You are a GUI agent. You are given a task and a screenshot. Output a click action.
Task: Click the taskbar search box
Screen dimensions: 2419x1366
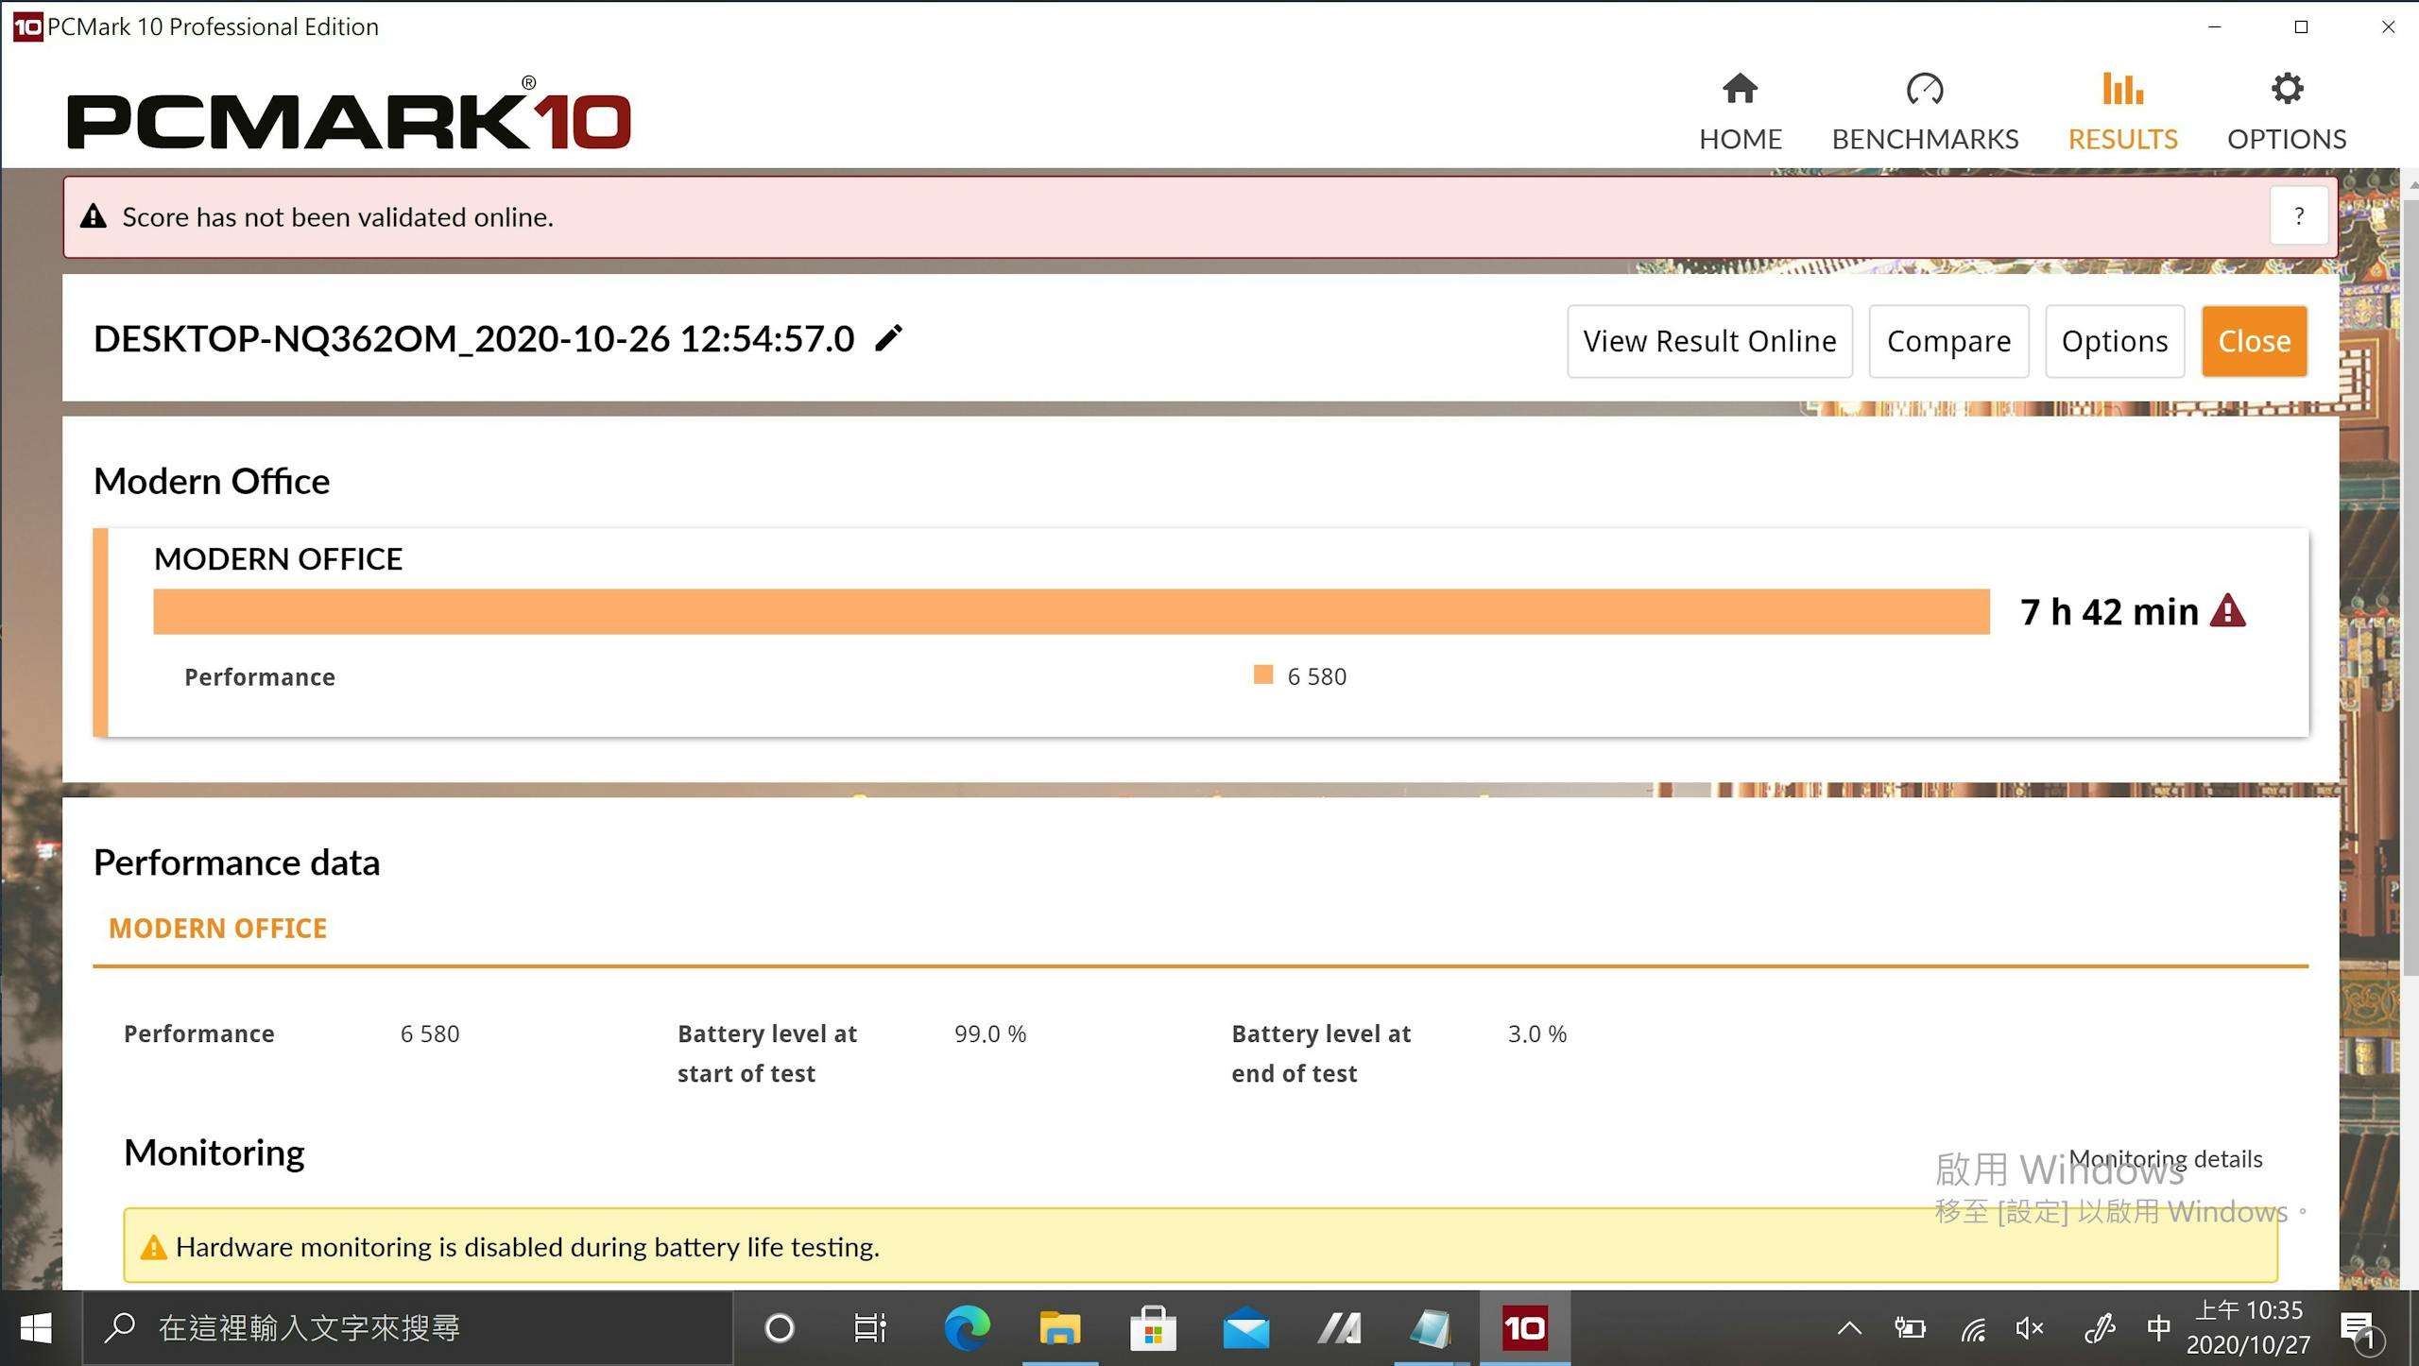[408, 1328]
